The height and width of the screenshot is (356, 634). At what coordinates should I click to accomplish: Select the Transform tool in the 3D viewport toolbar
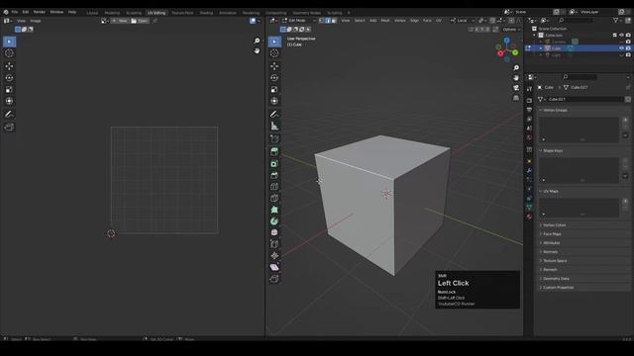pos(274,101)
